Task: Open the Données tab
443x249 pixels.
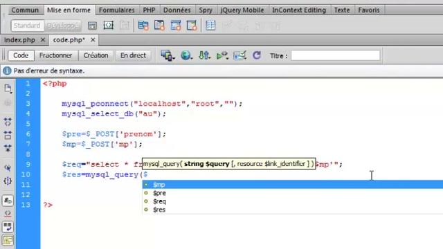Action: click(177, 10)
